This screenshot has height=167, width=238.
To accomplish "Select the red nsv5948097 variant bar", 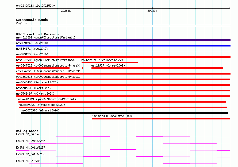I will click(123, 96).
